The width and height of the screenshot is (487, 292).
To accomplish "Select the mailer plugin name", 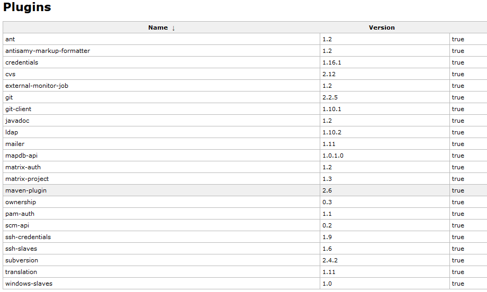I will [x=15, y=144].
